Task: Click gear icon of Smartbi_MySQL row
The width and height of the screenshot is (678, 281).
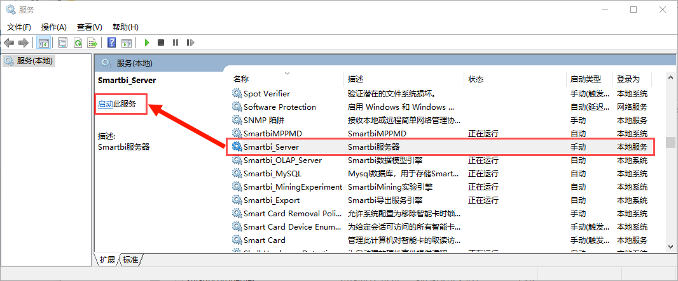Action: (x=237, y=174)
